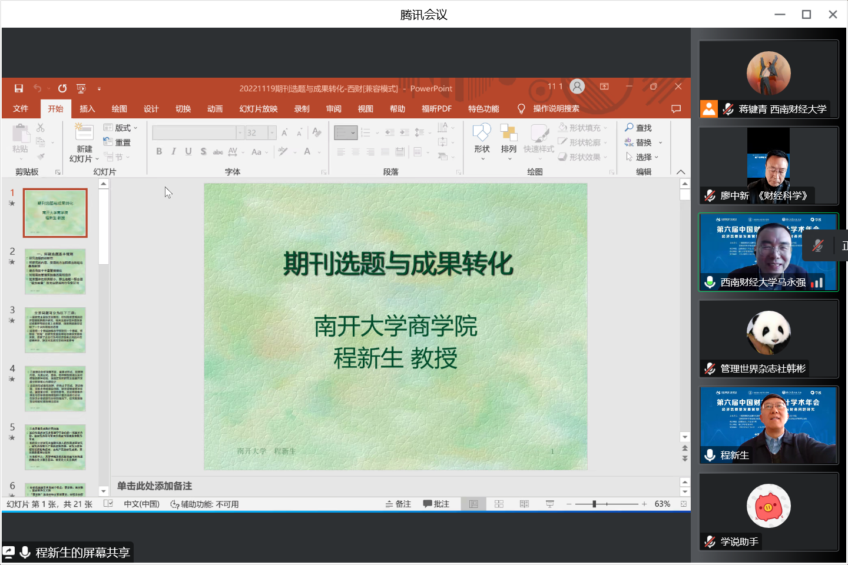The width and height of the screenshot is (848, 565).
Task: Open the Insert ribbon tab
Action: pos(87,109)
